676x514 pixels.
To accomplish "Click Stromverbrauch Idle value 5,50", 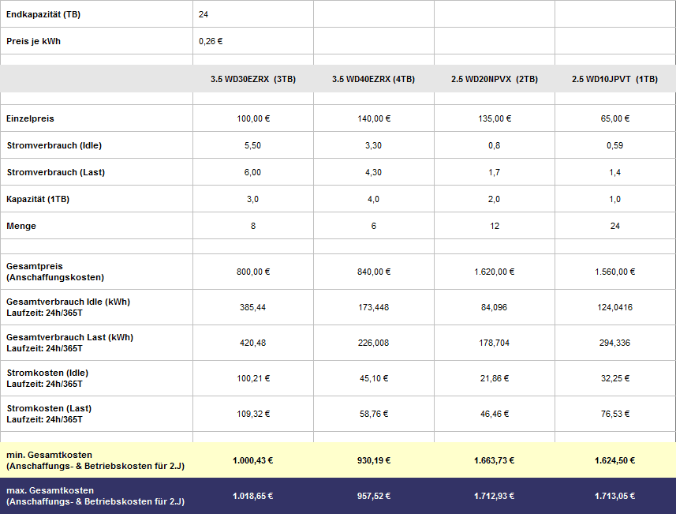I will [253, 145].
